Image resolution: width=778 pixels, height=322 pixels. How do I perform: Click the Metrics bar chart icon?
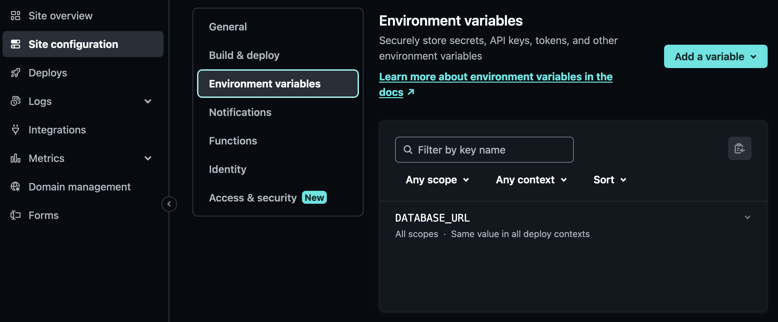[15, 158]
